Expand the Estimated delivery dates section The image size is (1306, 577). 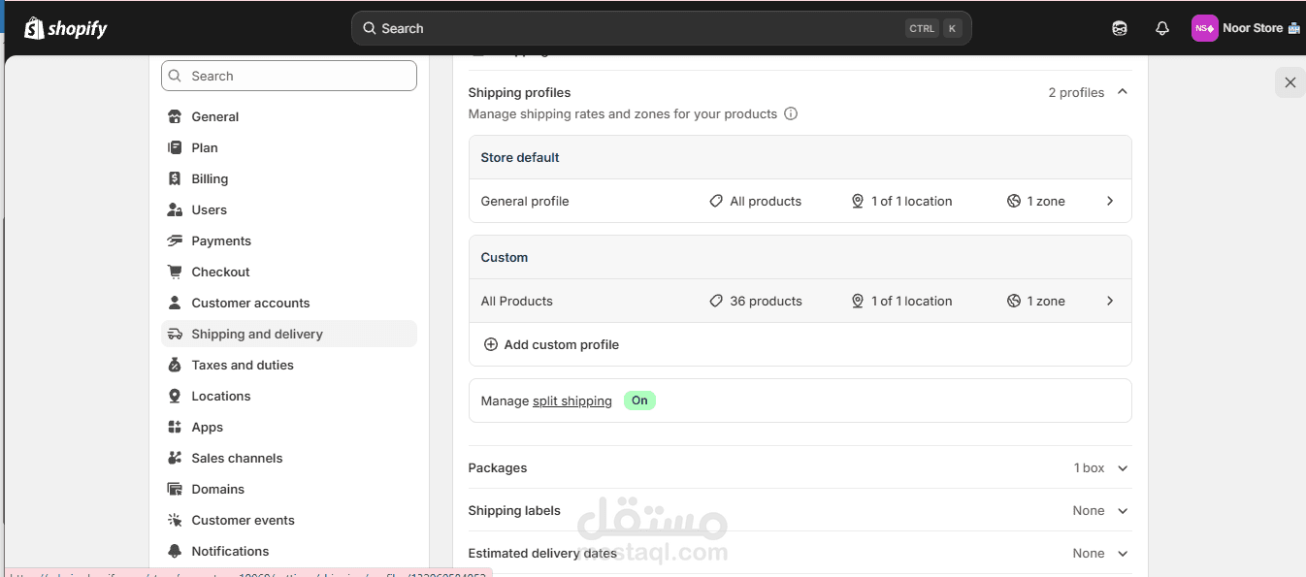pos(800,553)
